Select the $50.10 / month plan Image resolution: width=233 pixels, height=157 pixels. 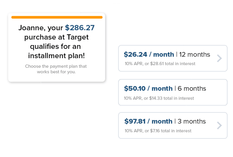click(173, 92)
